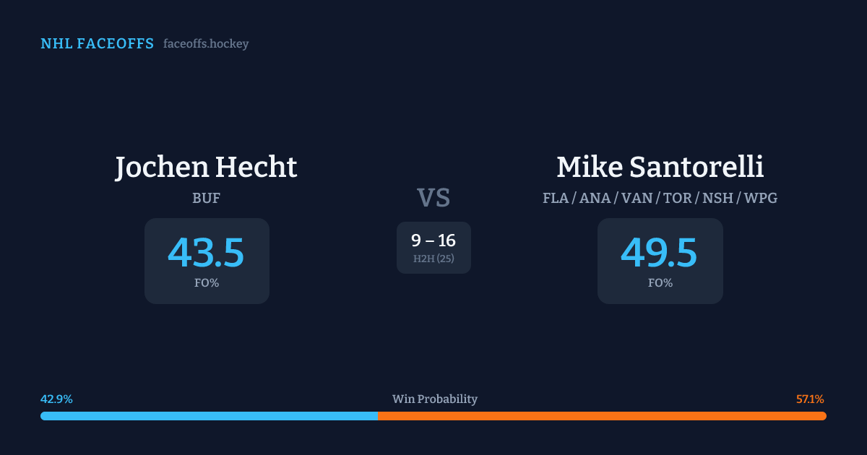Image resolution: width=867 pixels, height=455 pixels.
Task: Click Santorelli's FLA / ANA / VAN teams list
Action: (x=660, y=198)
